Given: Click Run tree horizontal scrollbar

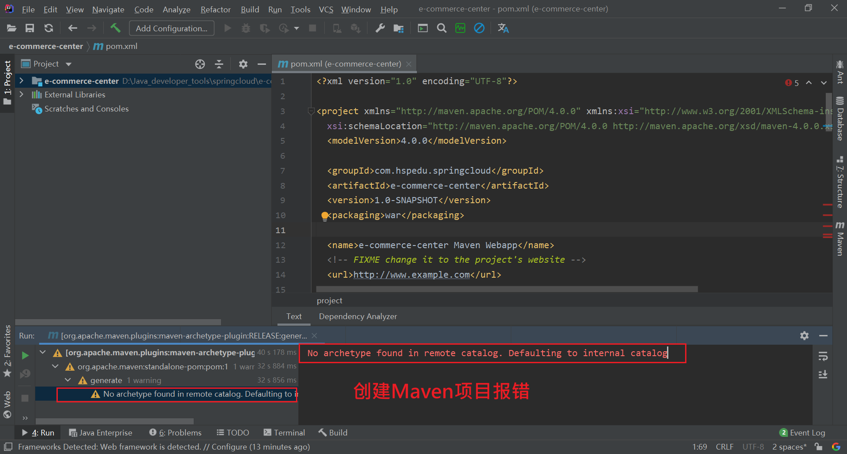Looking at the screenshot, I should 114,421.
